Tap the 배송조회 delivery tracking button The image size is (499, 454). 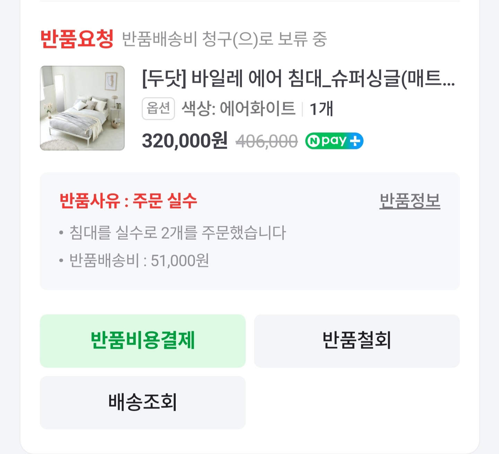point(142,402)
